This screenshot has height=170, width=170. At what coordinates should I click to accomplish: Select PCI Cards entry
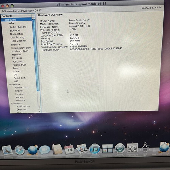[18, 62]
